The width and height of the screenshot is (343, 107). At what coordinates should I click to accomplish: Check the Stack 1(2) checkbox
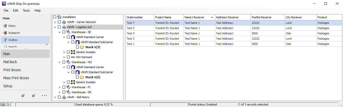pyautogui.click(x=78, y=77)
